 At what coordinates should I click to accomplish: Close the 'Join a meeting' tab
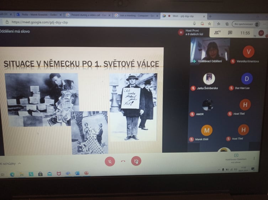(157, 16)
